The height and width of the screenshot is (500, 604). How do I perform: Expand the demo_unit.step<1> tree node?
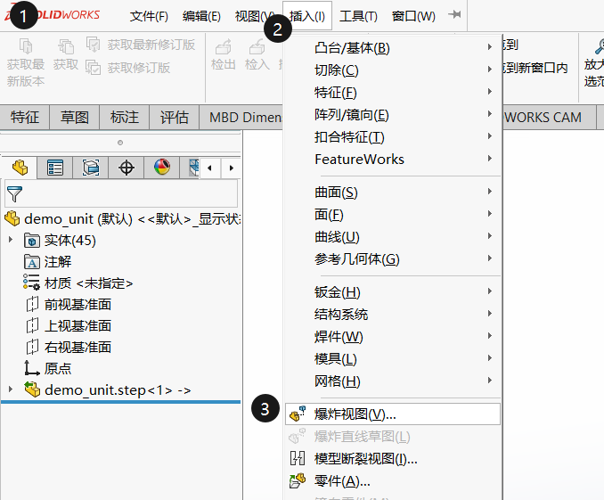click(11, 389)
